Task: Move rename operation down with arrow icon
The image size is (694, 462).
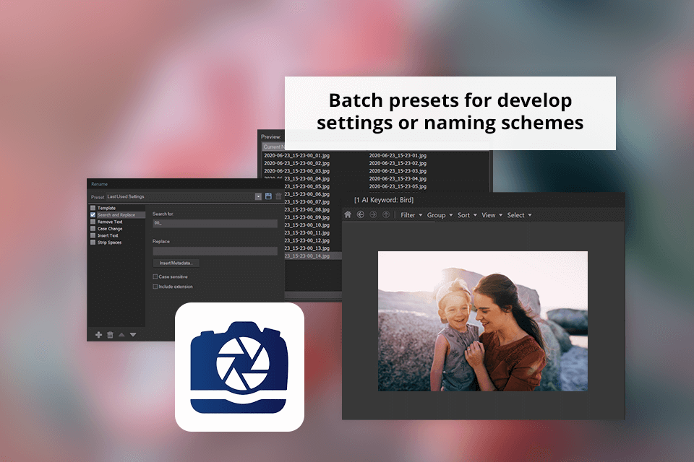Action: (x=132, y=334)
